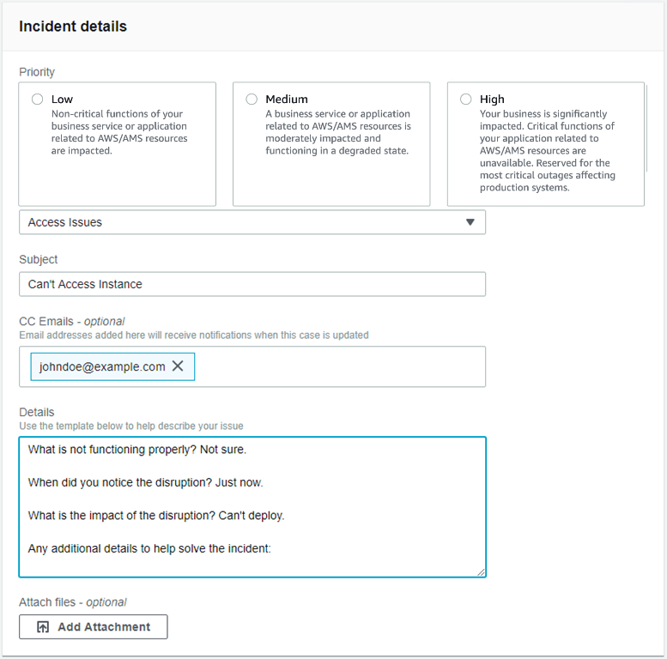Remove johndoe@example.com with the X icon
Viewport: 667px width, 659px height.
(178, 366)
